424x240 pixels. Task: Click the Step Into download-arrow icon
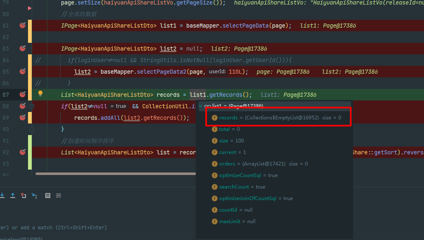point(2,196)
